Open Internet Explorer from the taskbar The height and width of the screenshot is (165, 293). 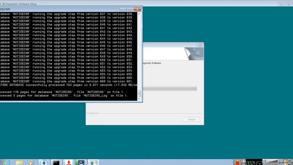pyautogui.click(x=7, y=162)
